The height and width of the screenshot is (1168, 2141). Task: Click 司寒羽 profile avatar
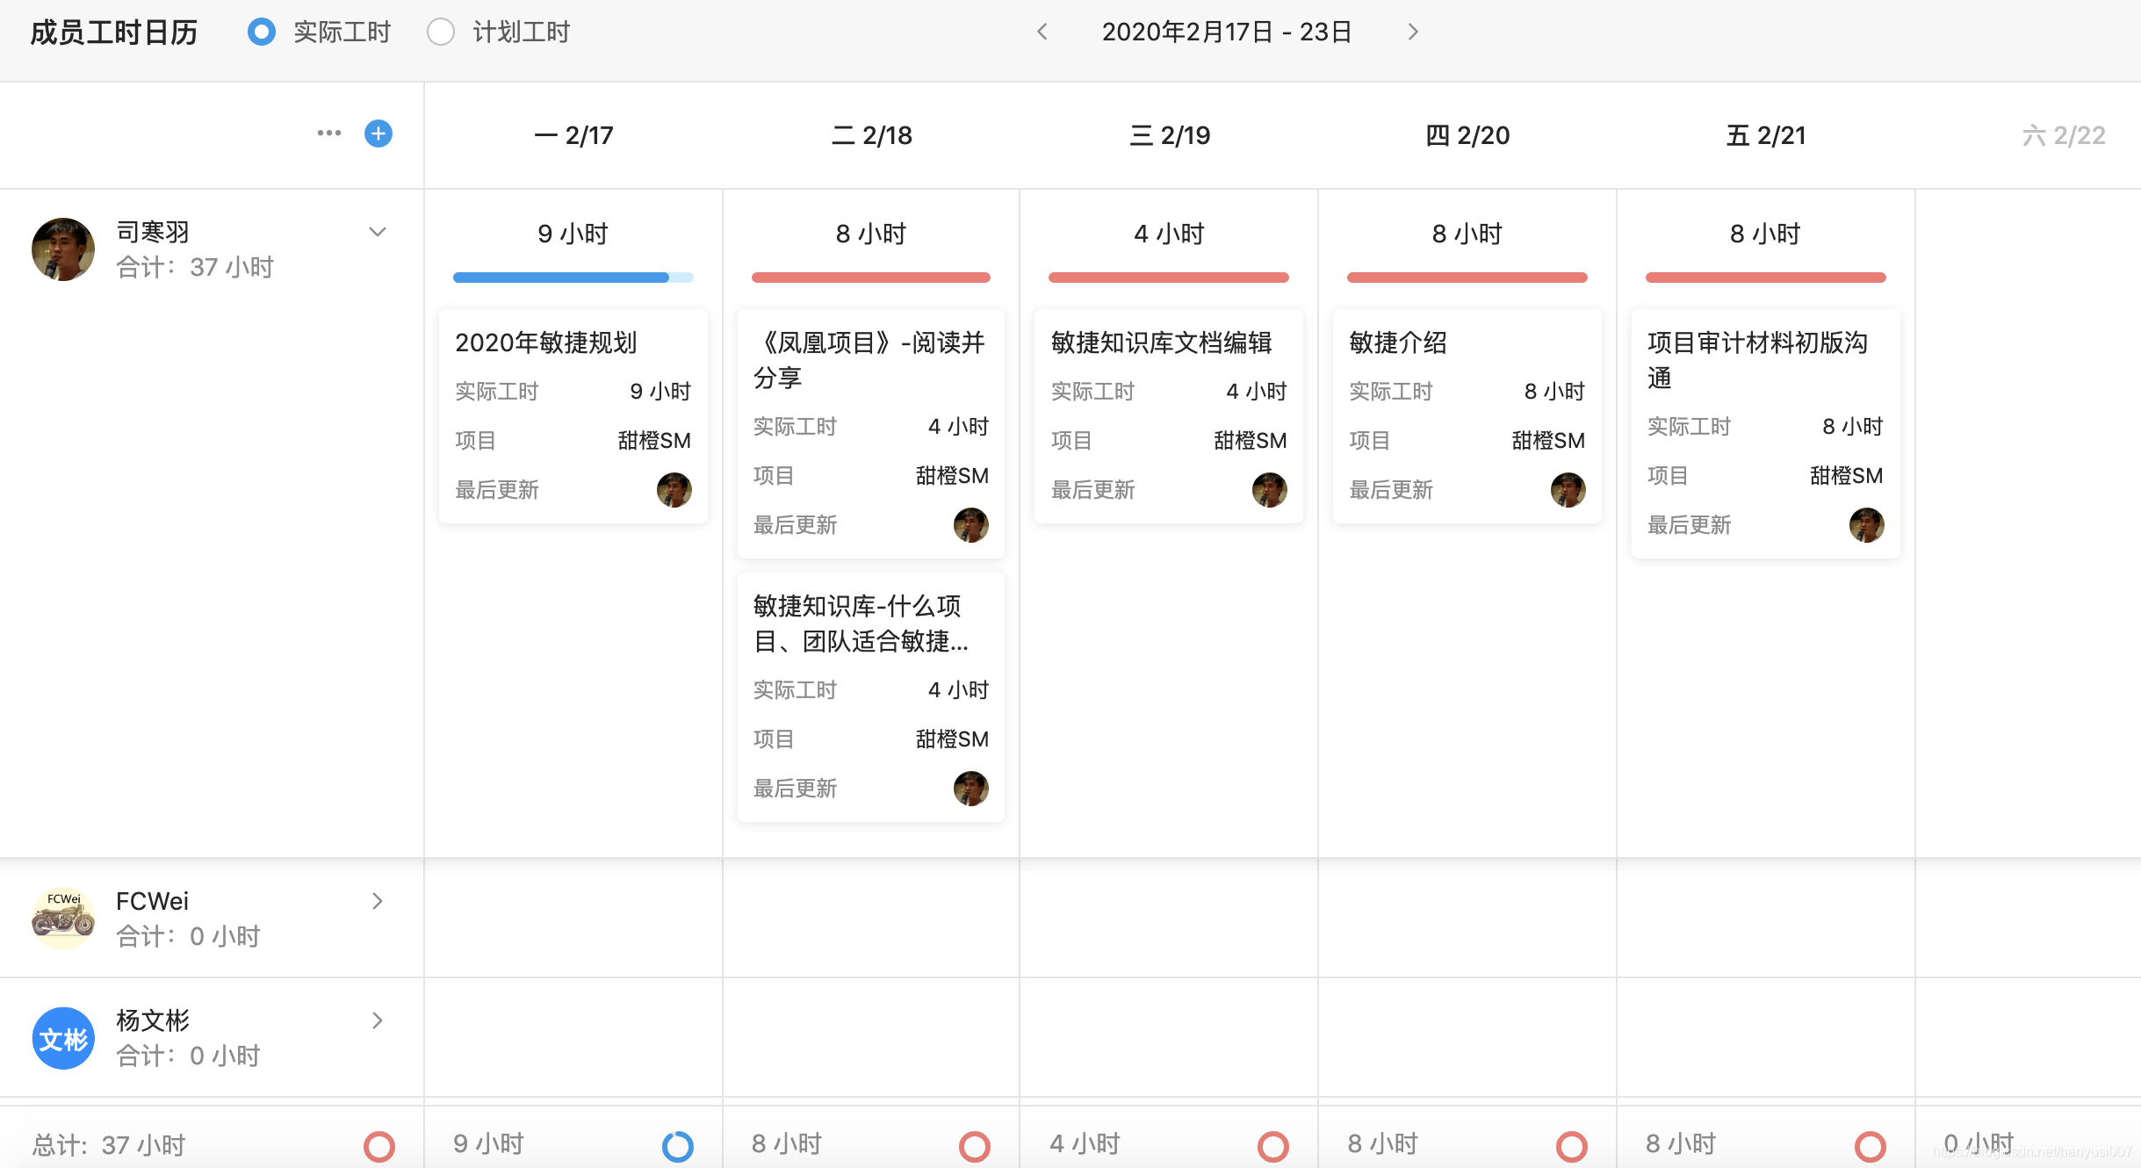[x=63, y=249]
